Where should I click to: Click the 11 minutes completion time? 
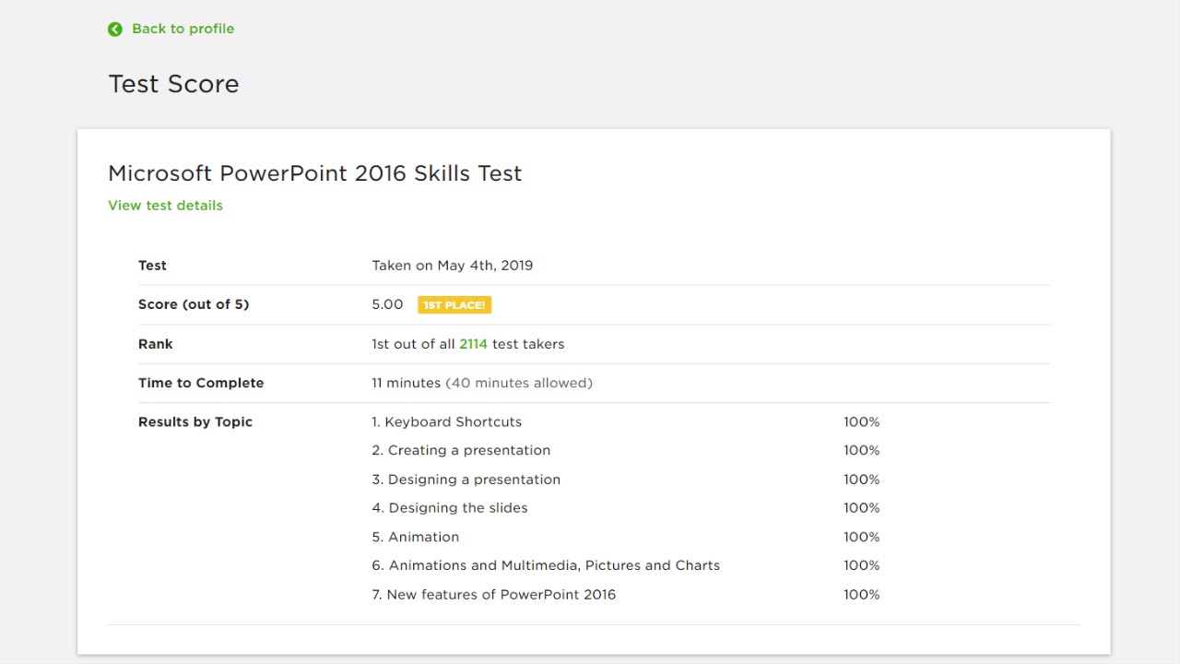click(x=406, y=383)
